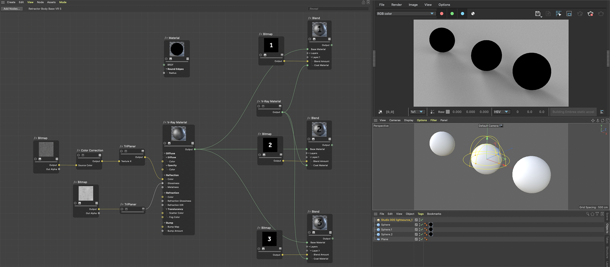Select the Sphere.1 object row
Image resolution: width=610 pixels, height=267 pixels.
(x=387, y=230)
